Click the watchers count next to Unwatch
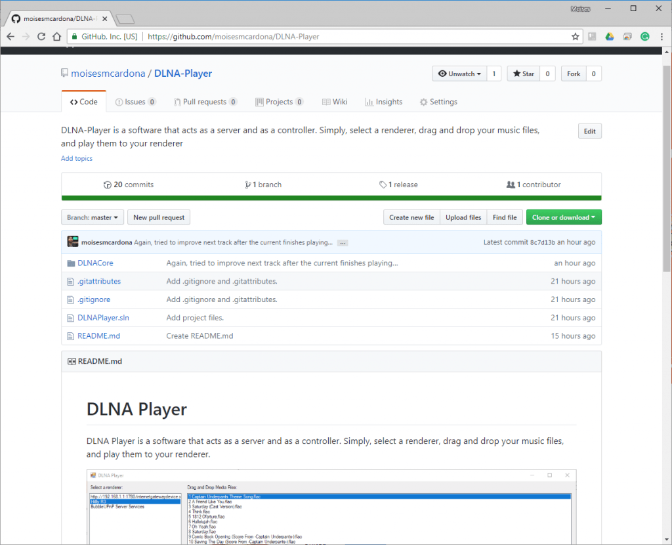This screenshot has height=545, width=672. (x=494, y=74)
